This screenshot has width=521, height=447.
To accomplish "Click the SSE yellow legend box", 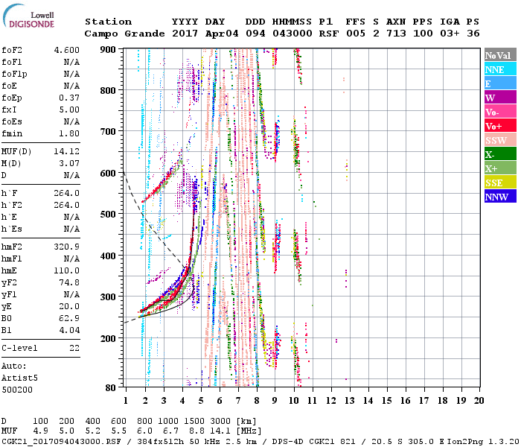I will pyautogui.click(x=499, y=183).
